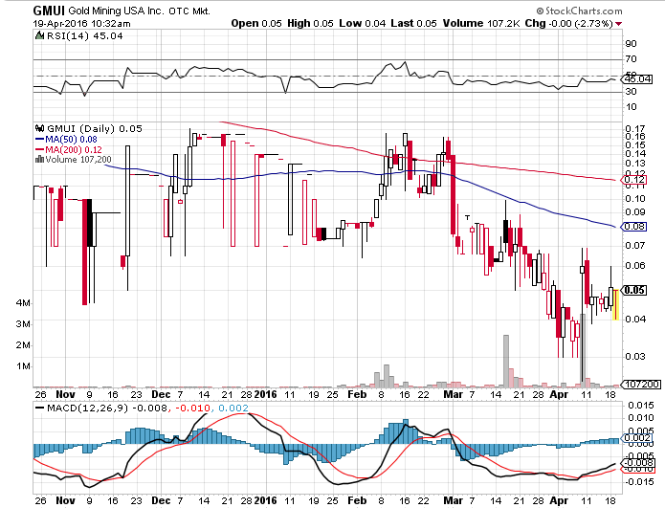Click the Last 0.05 value in the header
This screenshot has width=665, height=508.
413,23
